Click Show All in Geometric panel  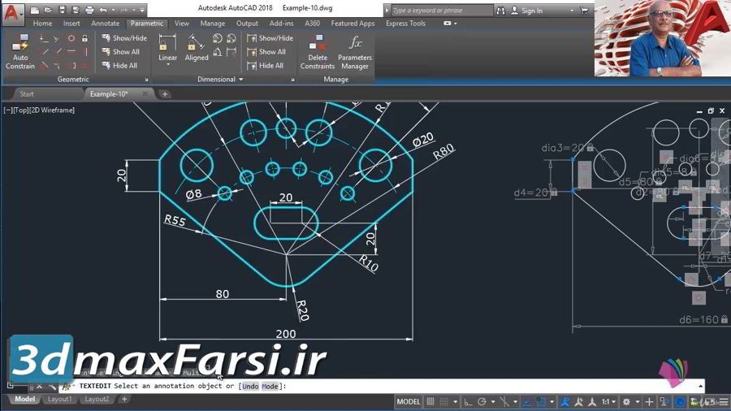click(x=120, y=52)
